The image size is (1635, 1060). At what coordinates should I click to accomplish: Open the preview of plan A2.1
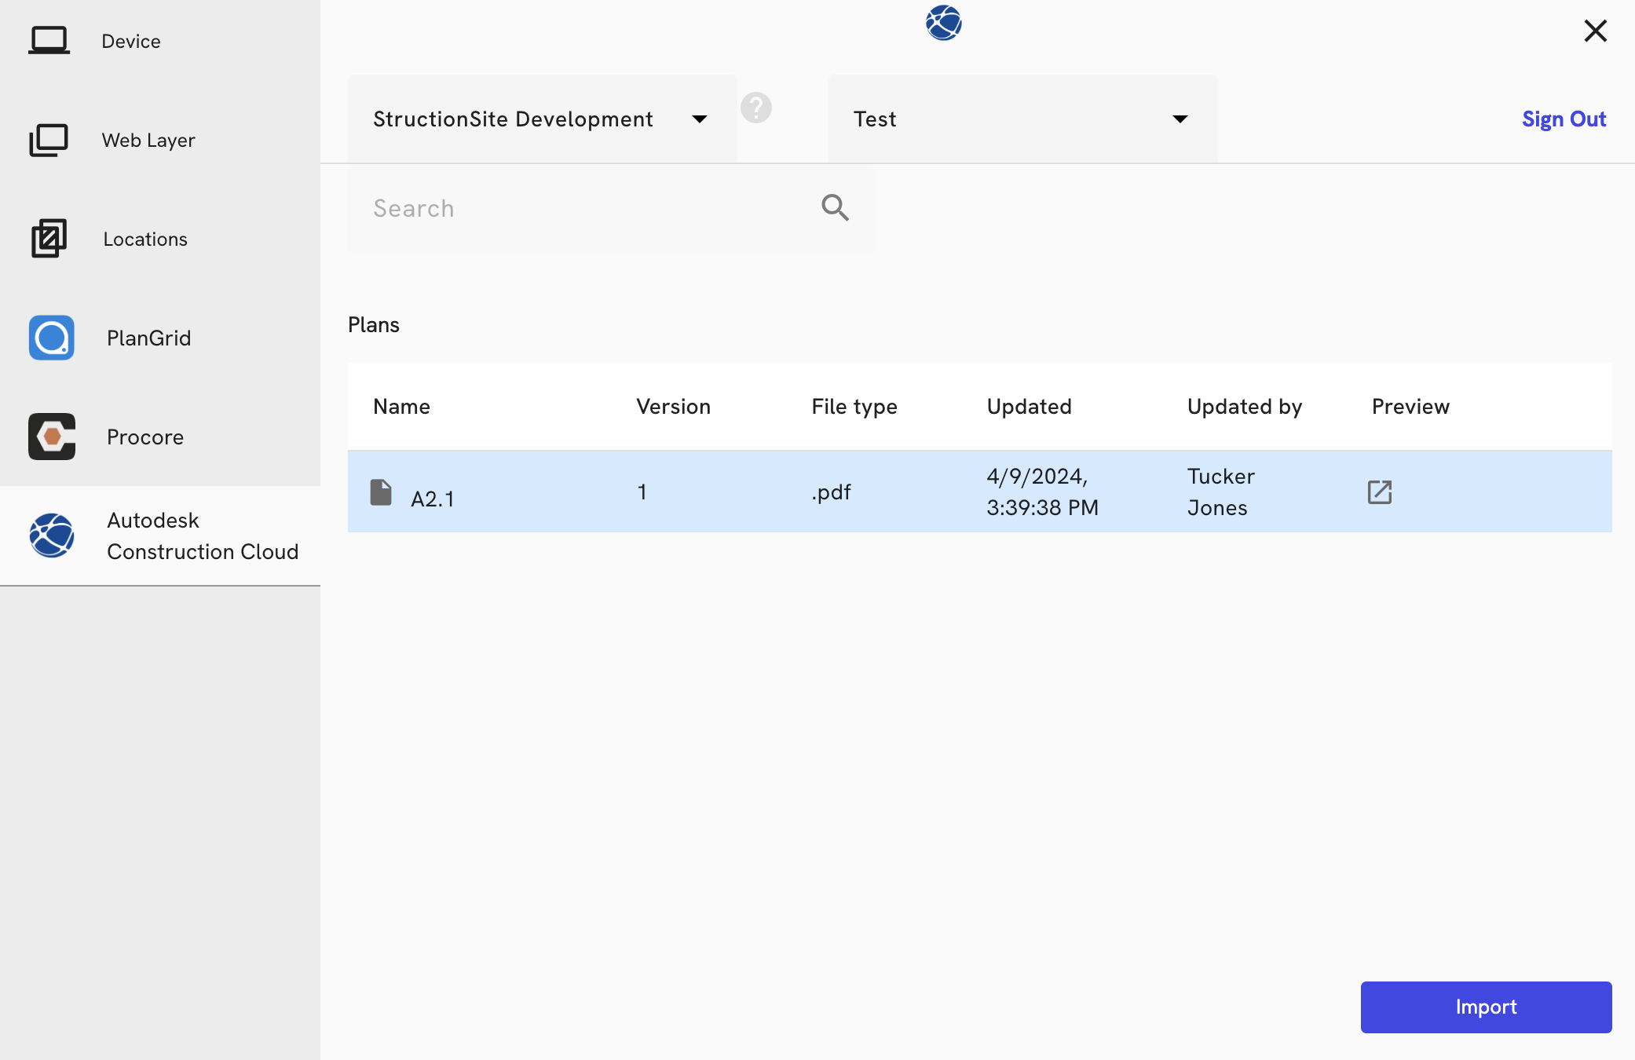(x=1380, y=492)
